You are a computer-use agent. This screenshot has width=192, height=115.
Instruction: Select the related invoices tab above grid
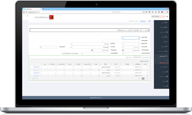[x=145, y=58]
